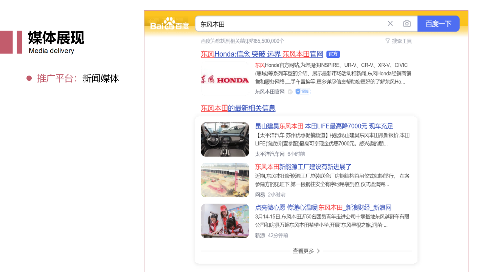Viewport: 484px width, 272px height.
Task: Open the 昆山建昊东风本田 LIFE discount news
Action: [324, 126]
